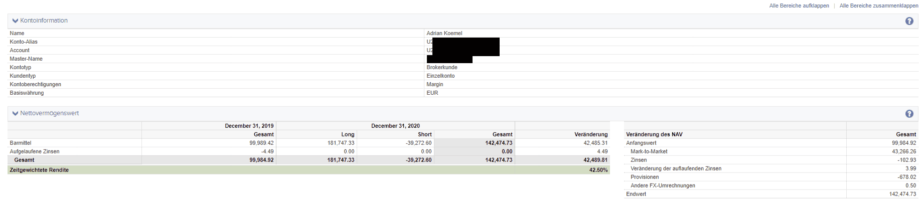
Task: Click the 42.50% return value
Action: click(598, 170)
